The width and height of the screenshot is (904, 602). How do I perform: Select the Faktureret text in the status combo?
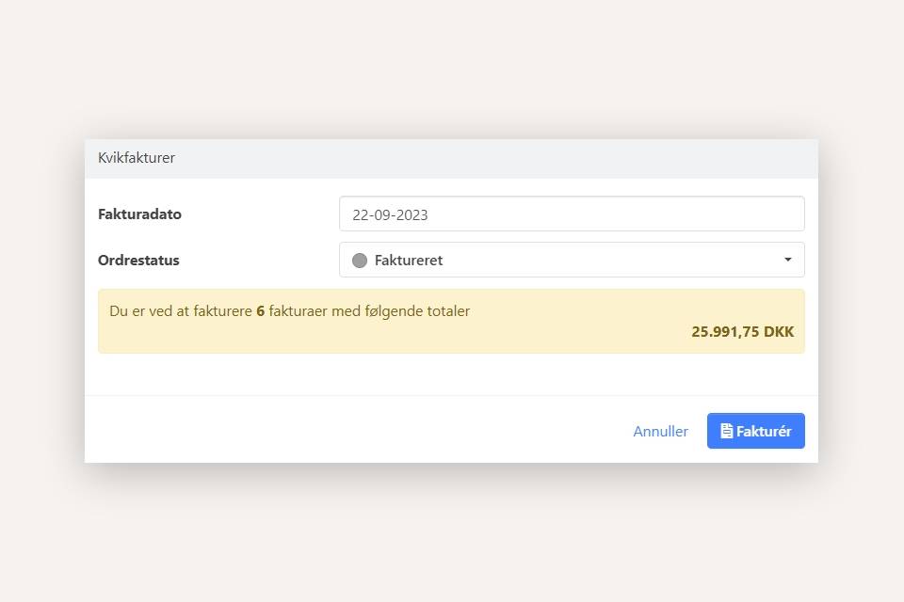[409, 261]
